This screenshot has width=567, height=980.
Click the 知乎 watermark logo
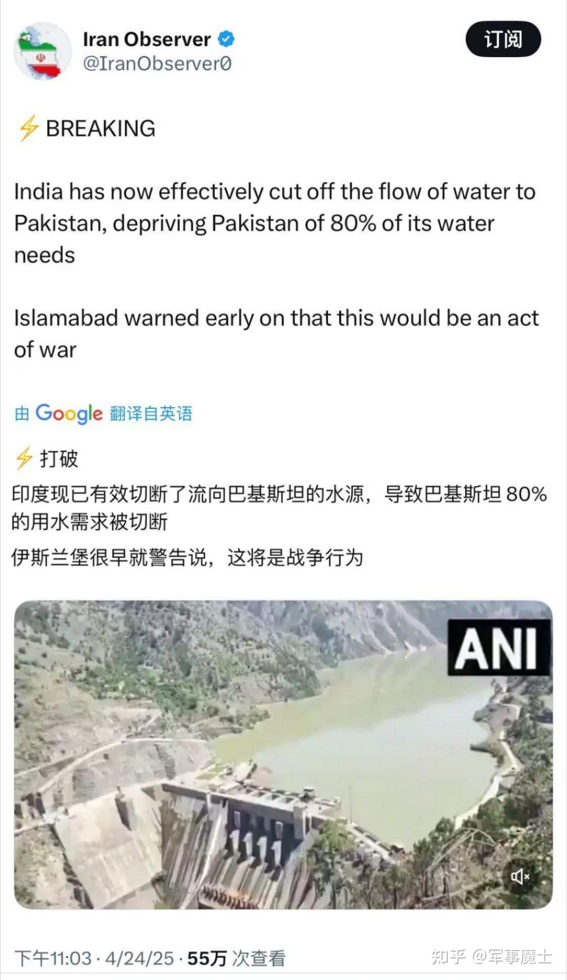coord(449,956)
